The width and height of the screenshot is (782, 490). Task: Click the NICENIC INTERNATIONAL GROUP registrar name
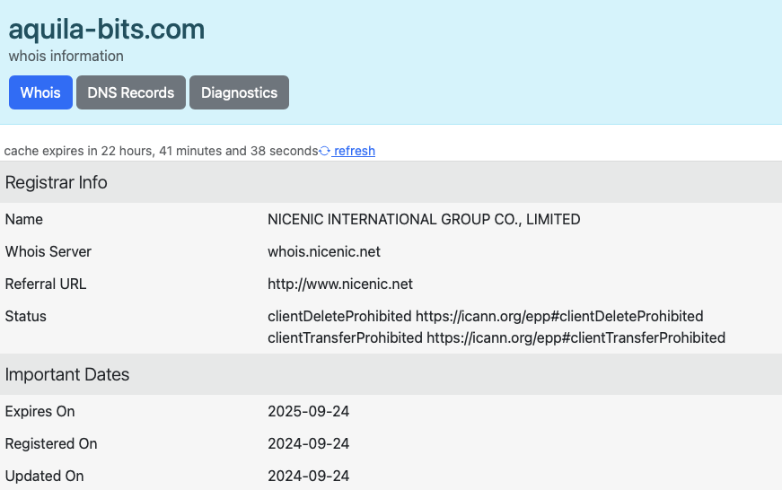click(x=424, y=219)
